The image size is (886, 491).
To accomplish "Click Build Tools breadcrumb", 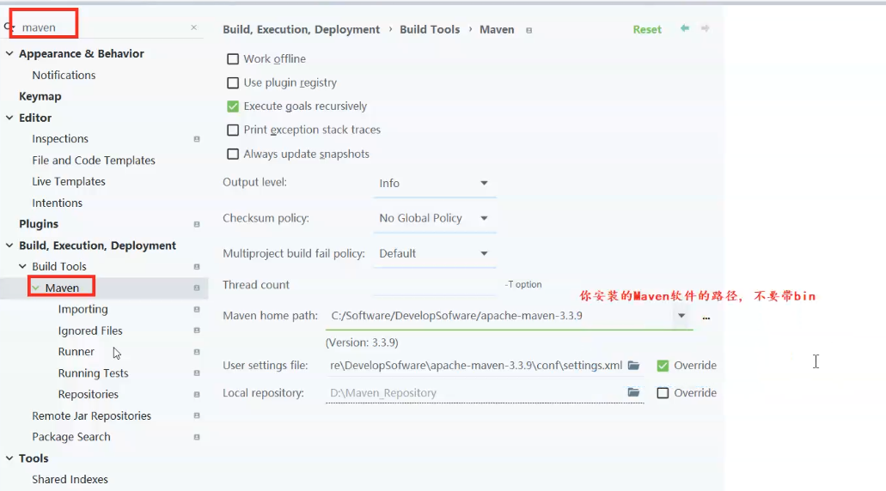I will tap(430, 29).
